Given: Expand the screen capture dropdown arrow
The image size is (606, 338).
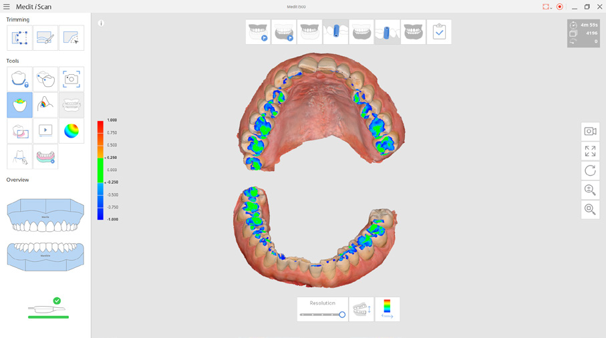Looking at the screenshot, I should pyautogui.click(x=551, y=7).
